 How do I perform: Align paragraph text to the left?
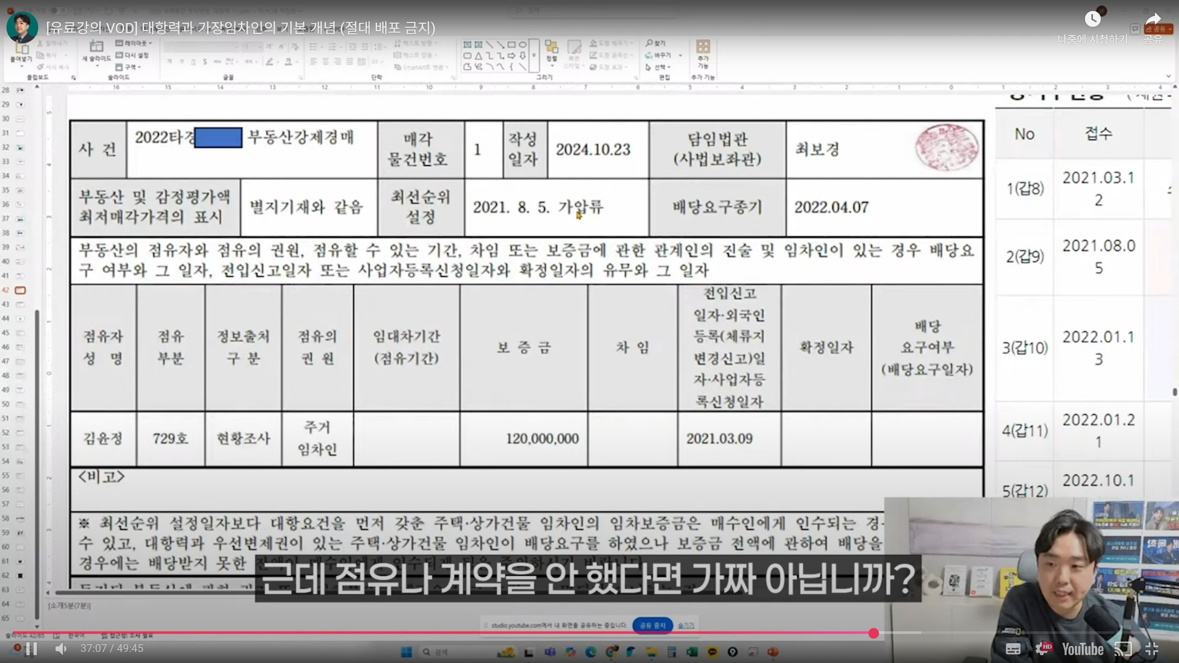pos(314,62)
